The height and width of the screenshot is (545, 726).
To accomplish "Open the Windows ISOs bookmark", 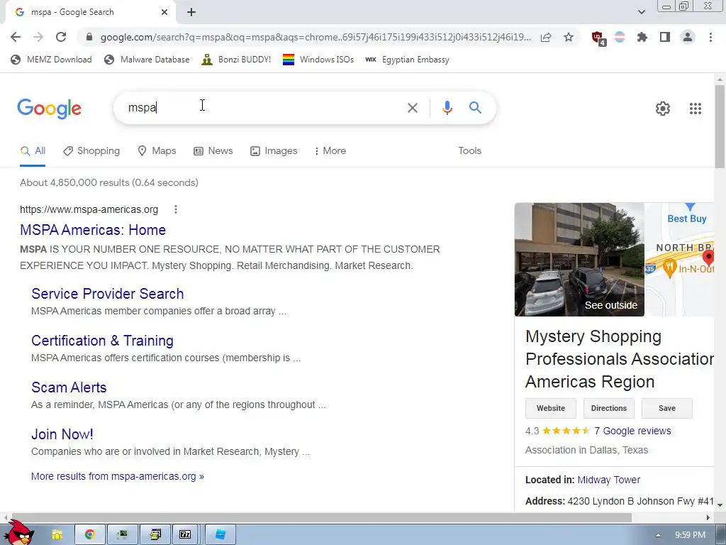I will pyautogui.click(x=318, y=60).
